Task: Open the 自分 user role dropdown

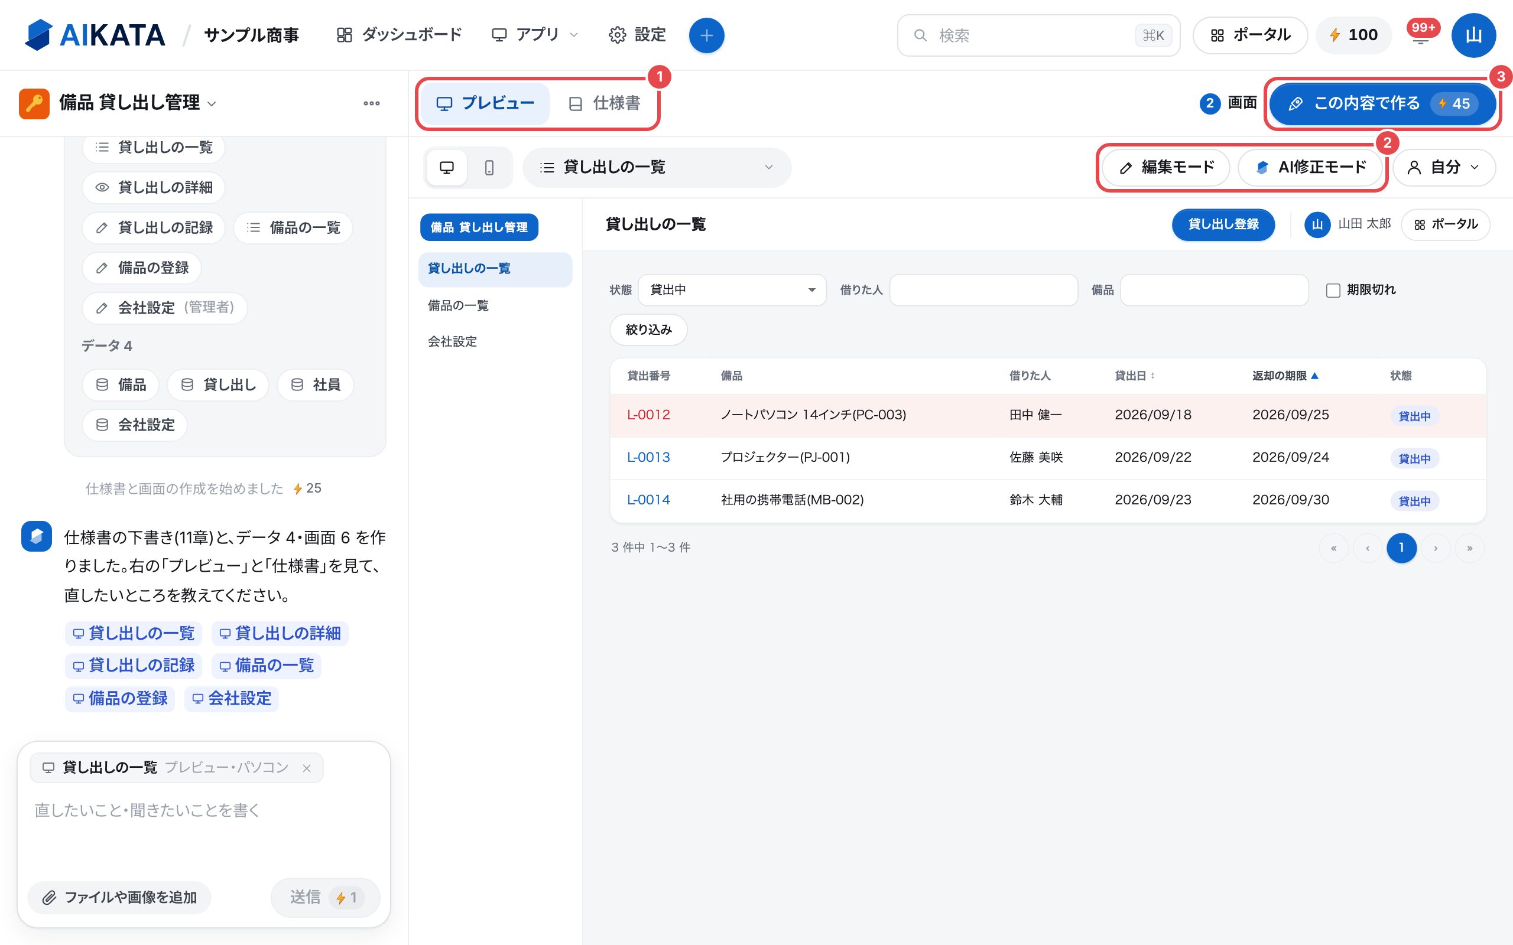Action: (x=1444, y=168)
